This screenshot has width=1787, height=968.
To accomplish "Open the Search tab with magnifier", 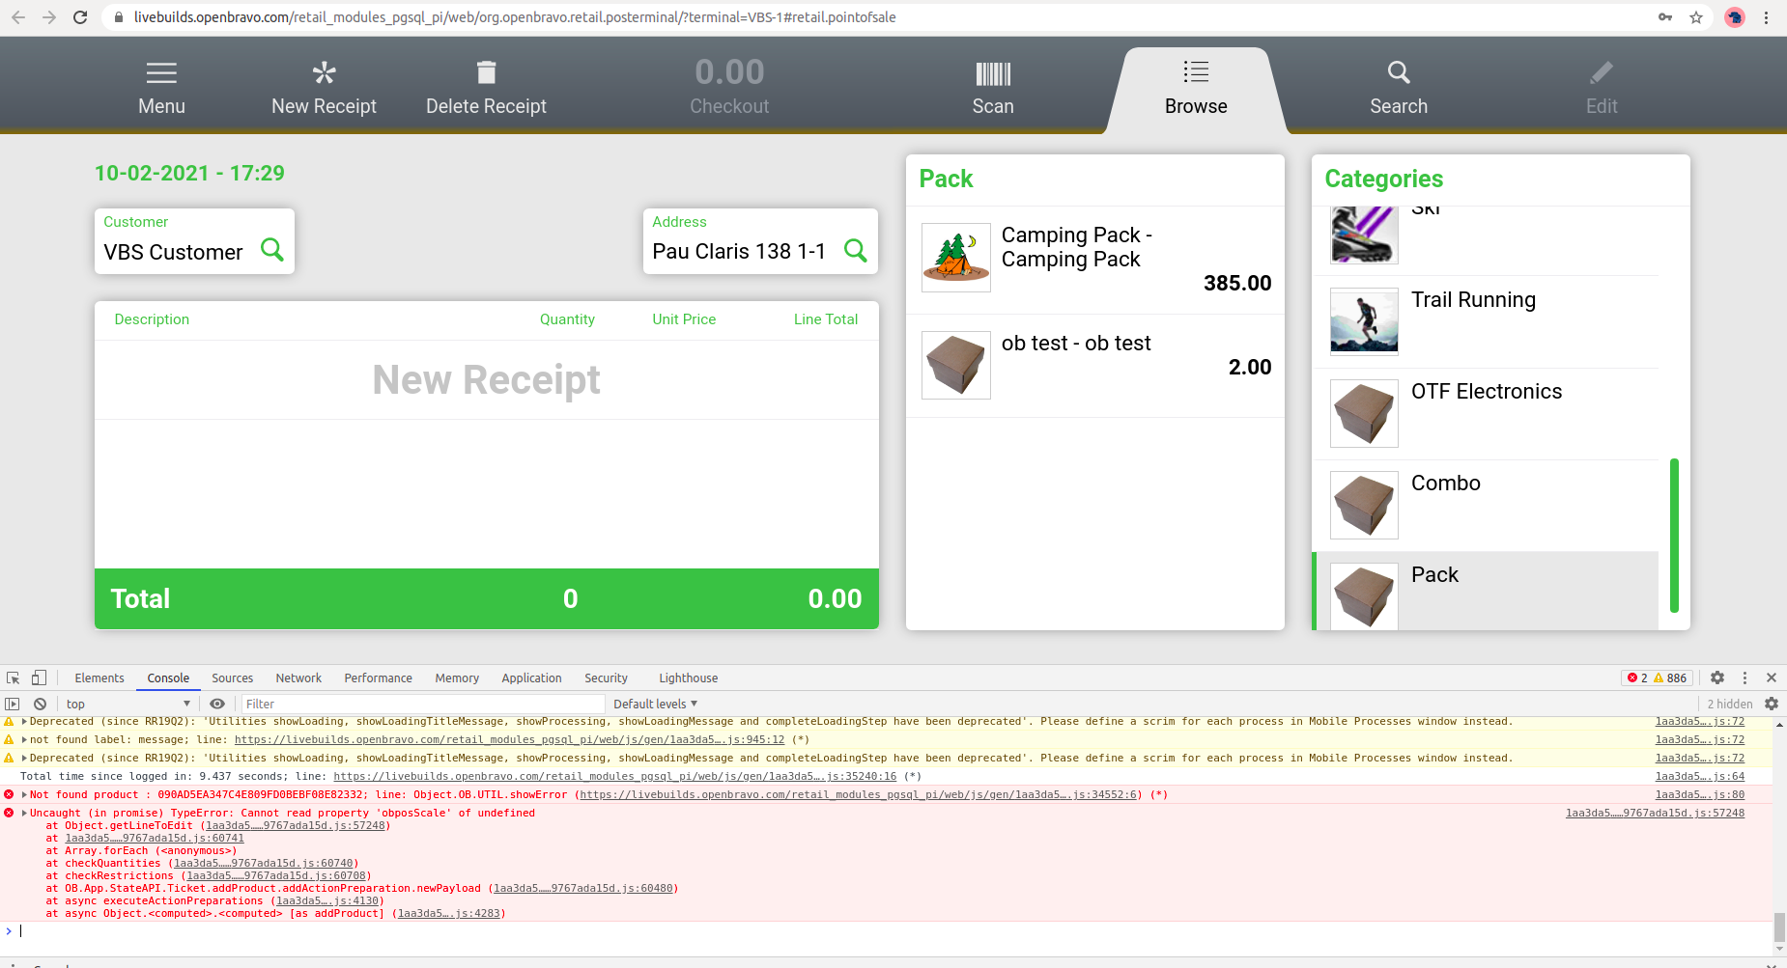I will coord(1399,88).
